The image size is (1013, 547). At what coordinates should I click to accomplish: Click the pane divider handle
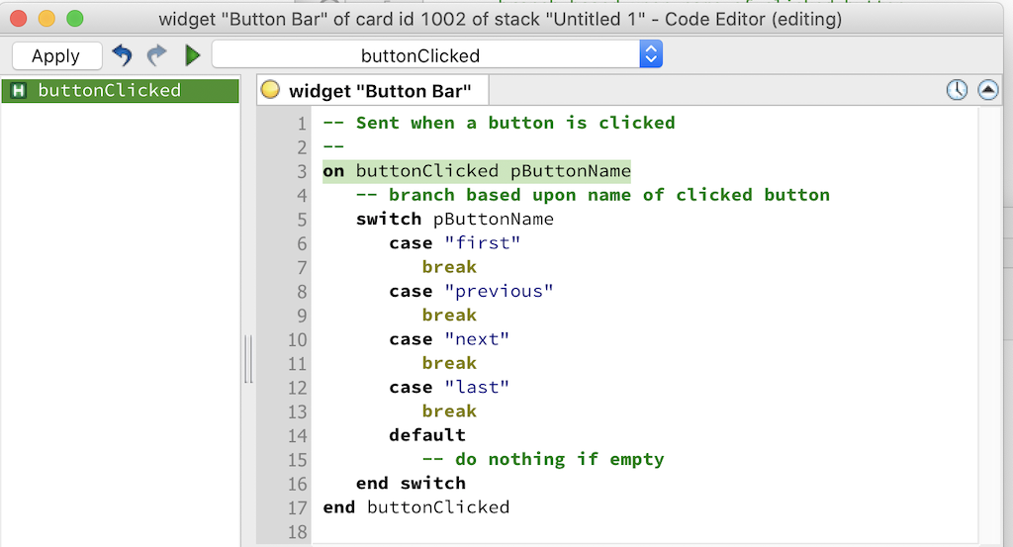coord(248,358)
